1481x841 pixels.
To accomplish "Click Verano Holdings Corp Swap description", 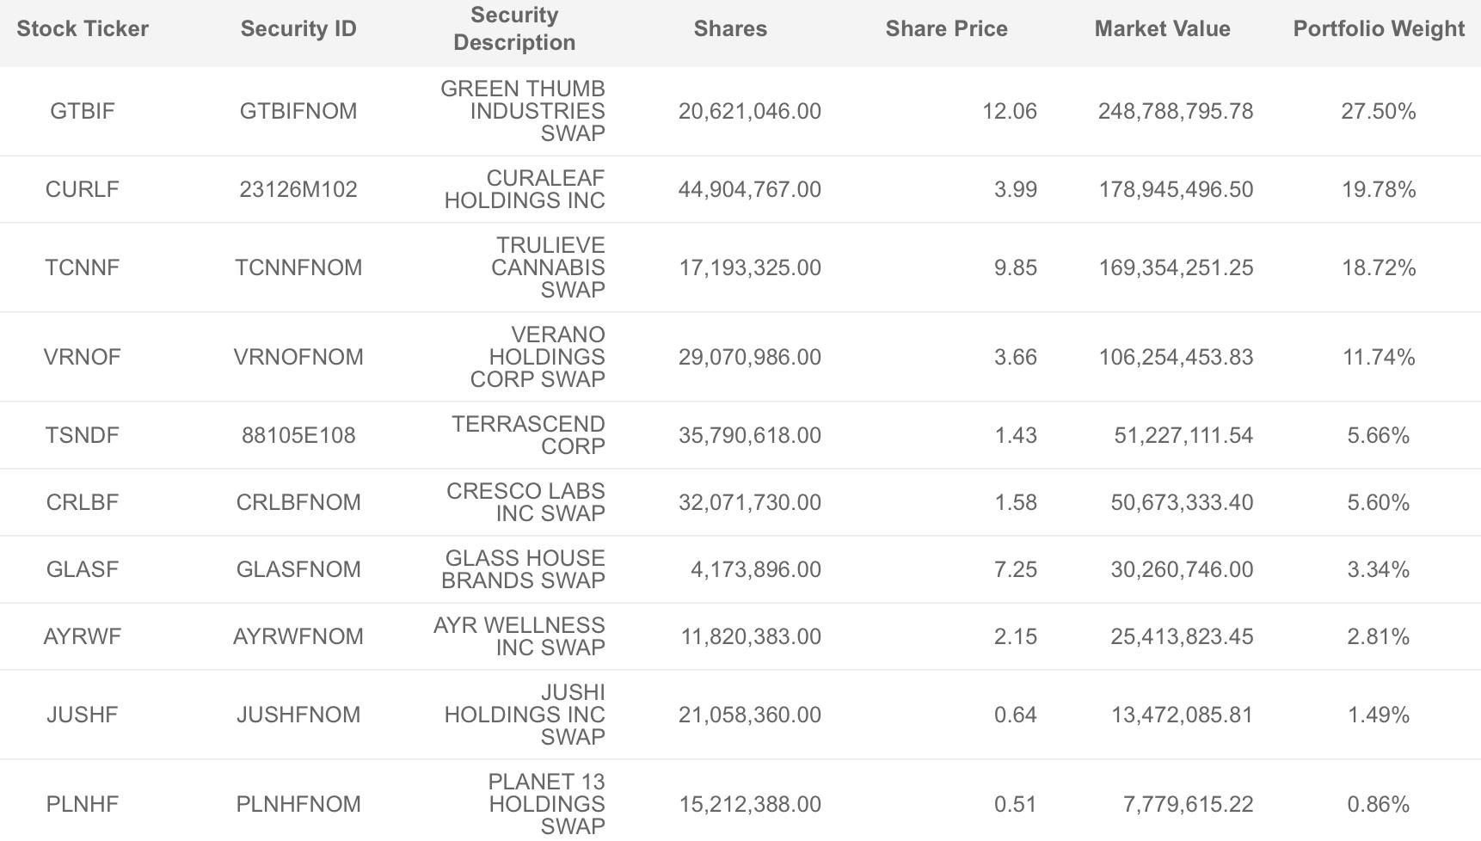I will [x=538, y=357].
